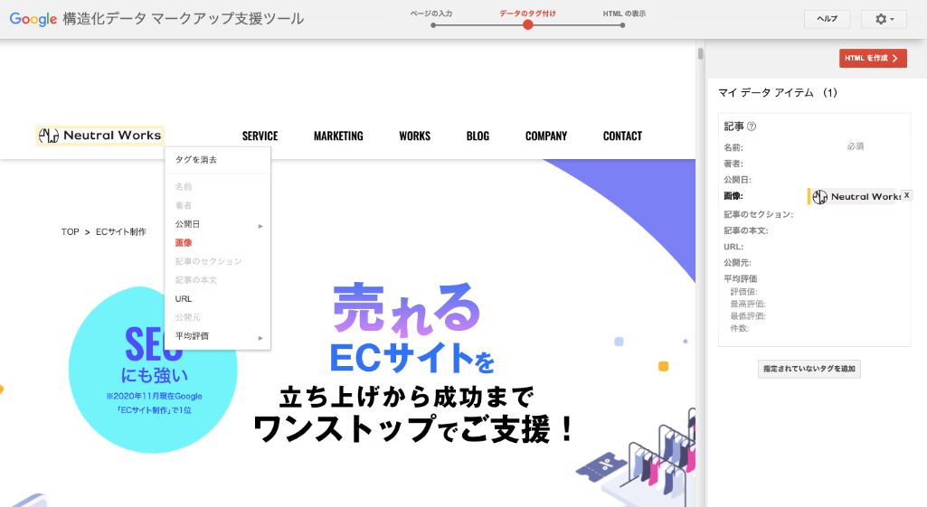Open the BLOG navigation link
This screenshot has height=507, width=927.
478,136
